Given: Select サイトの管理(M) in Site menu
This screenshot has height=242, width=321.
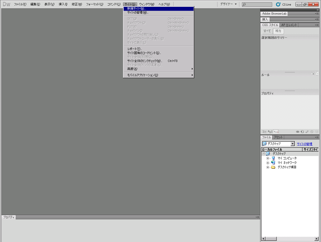Looking at the screenshot, I should click(158, 12).
